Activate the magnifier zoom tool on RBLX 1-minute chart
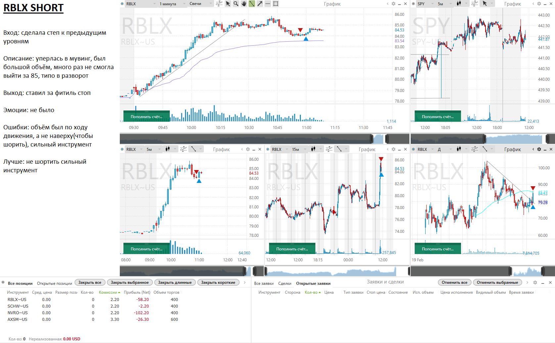This screenshot has height=343, width=555. [x=236, y=4]
